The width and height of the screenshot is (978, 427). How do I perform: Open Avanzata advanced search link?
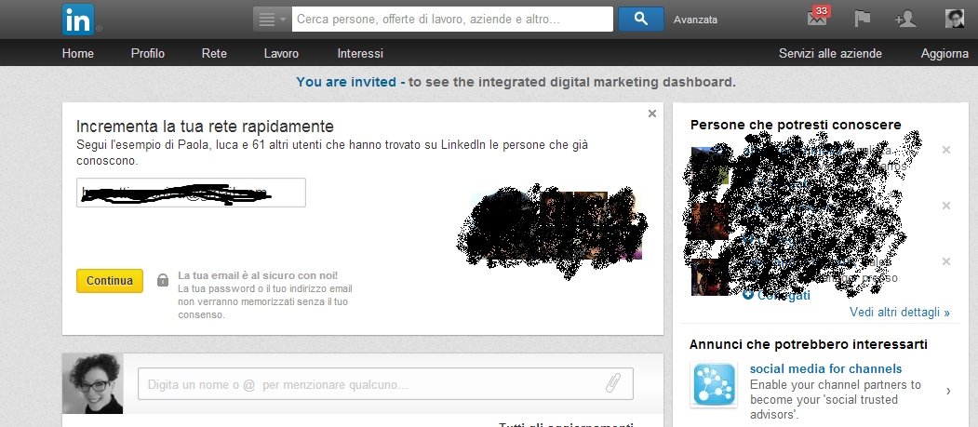click(x=695, y=20)
